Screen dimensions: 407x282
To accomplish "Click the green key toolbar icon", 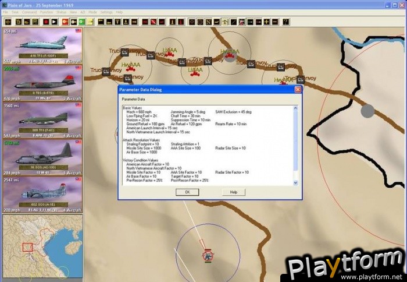I will [82, 22].
